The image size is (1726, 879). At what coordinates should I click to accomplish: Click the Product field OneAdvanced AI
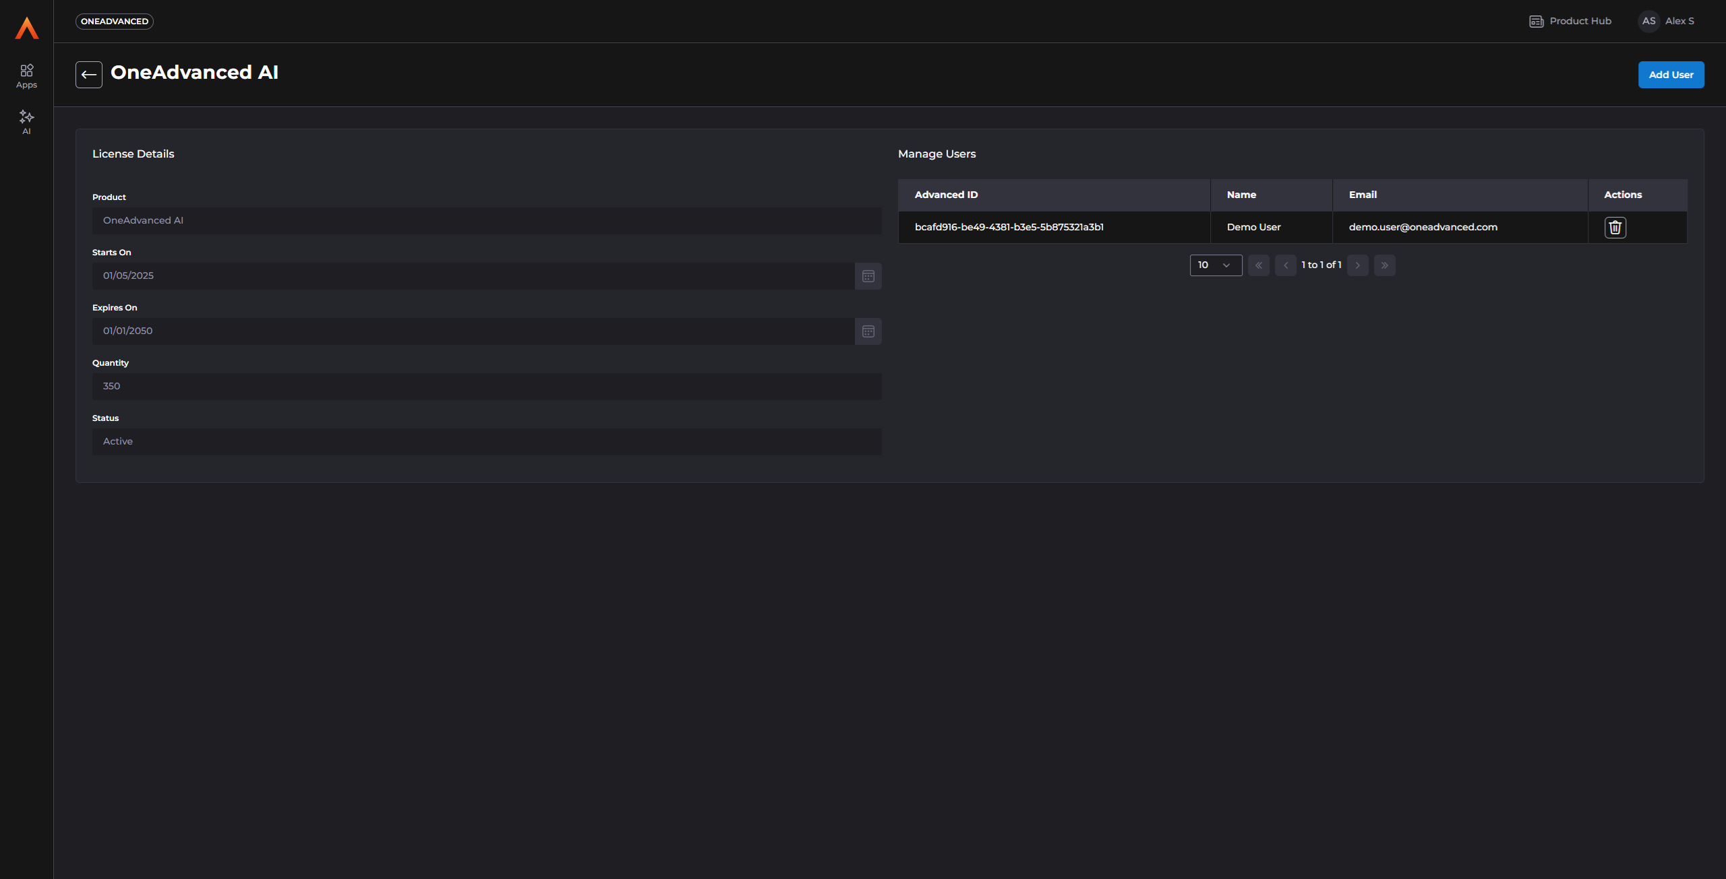coord(487,221)
